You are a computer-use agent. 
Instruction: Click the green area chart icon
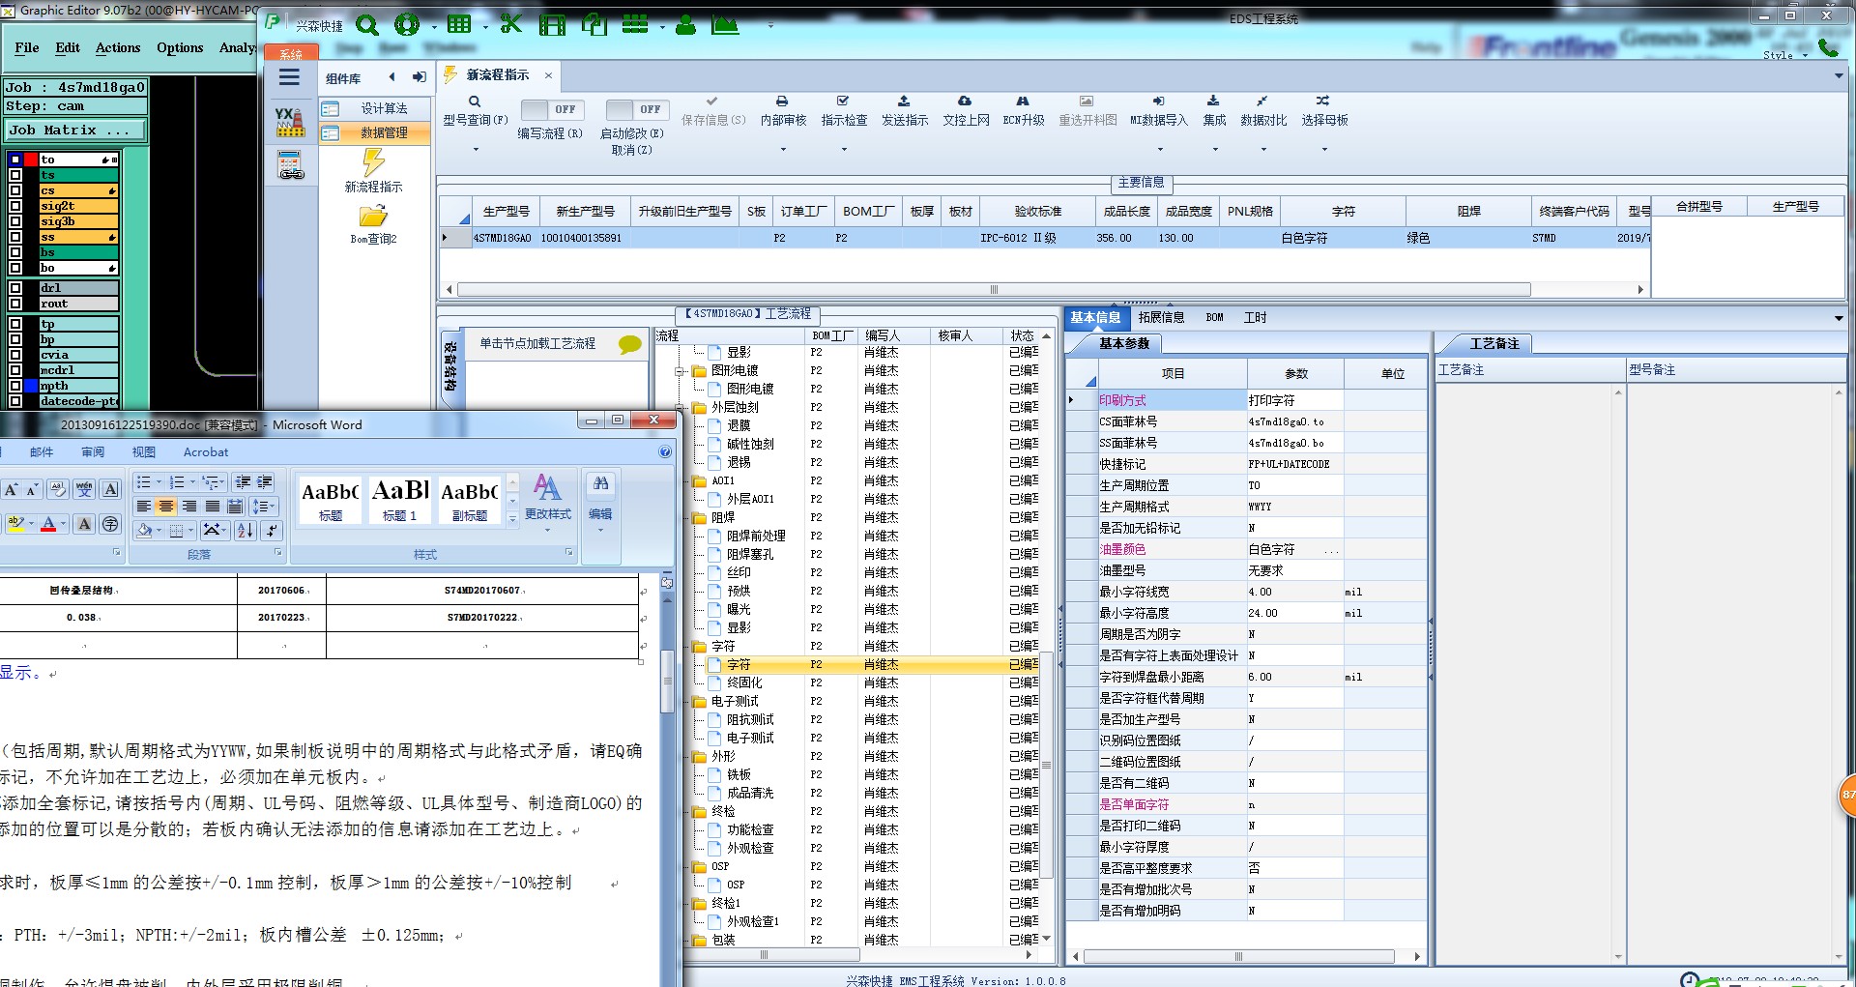725,25
